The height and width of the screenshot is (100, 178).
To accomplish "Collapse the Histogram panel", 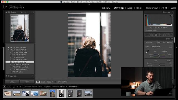I will click(172, 12).
